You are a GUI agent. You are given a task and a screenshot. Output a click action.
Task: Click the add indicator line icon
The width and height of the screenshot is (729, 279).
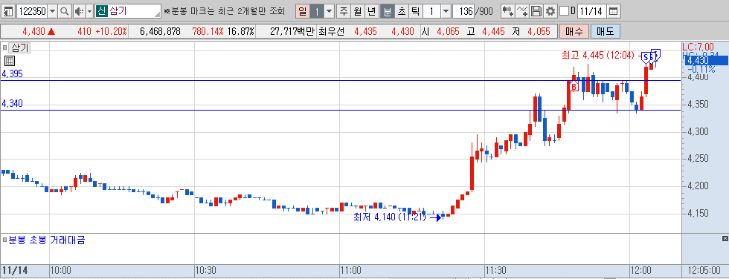point(522,11)
